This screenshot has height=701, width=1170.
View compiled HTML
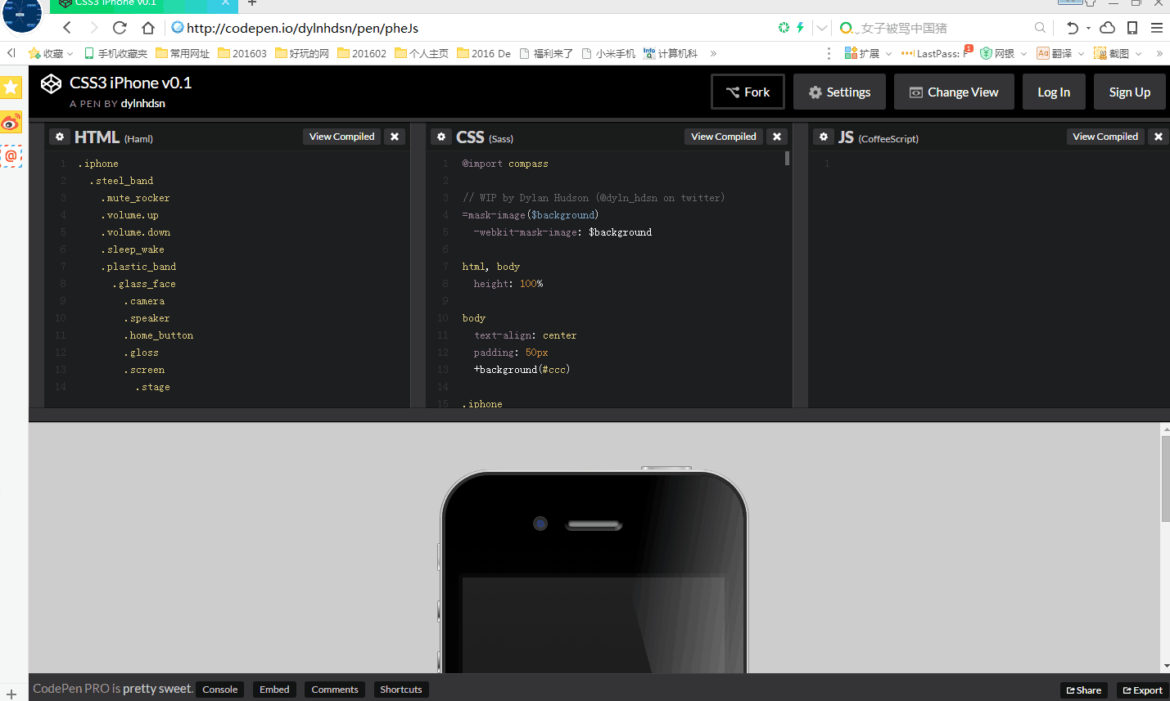click(341, 137)
